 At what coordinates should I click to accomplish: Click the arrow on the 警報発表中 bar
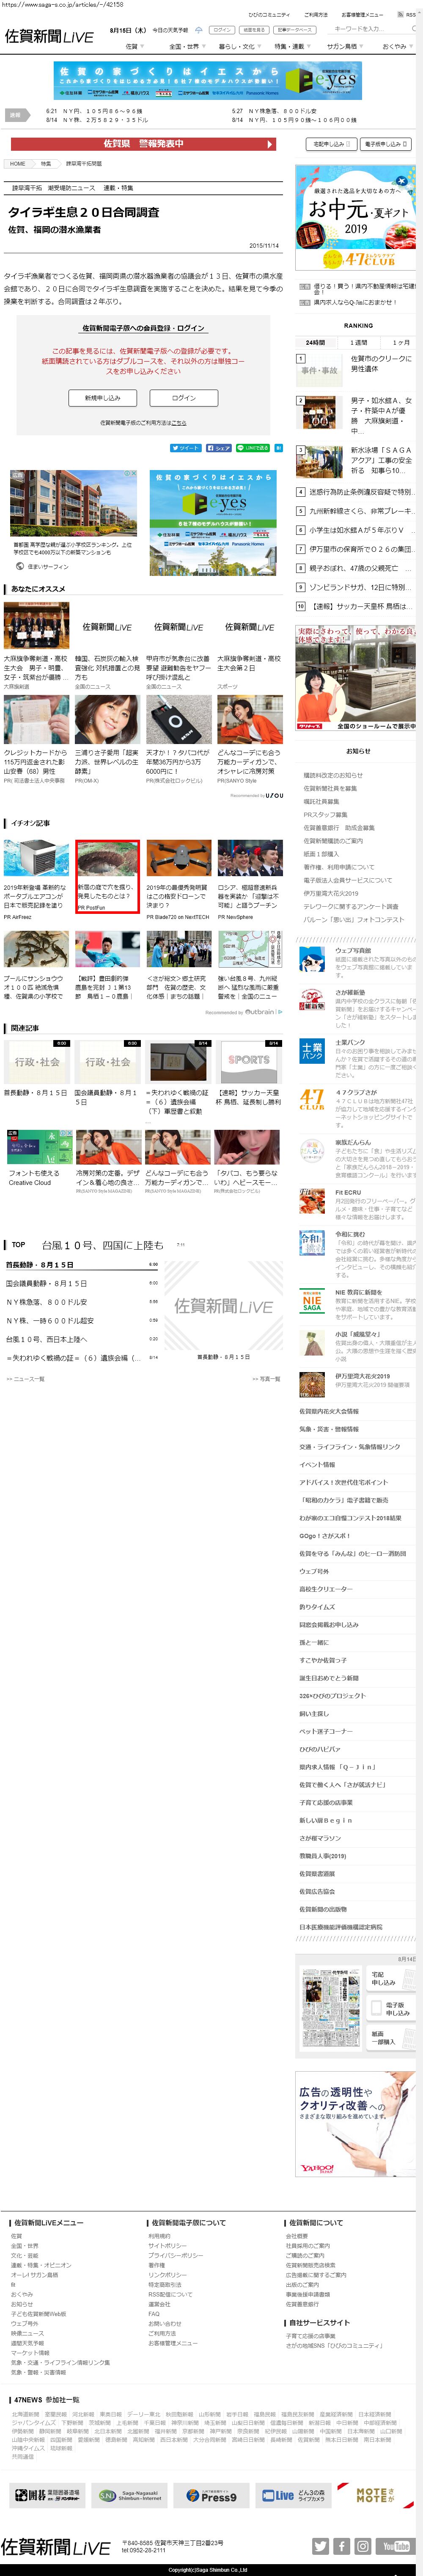(x=269, y=144)
